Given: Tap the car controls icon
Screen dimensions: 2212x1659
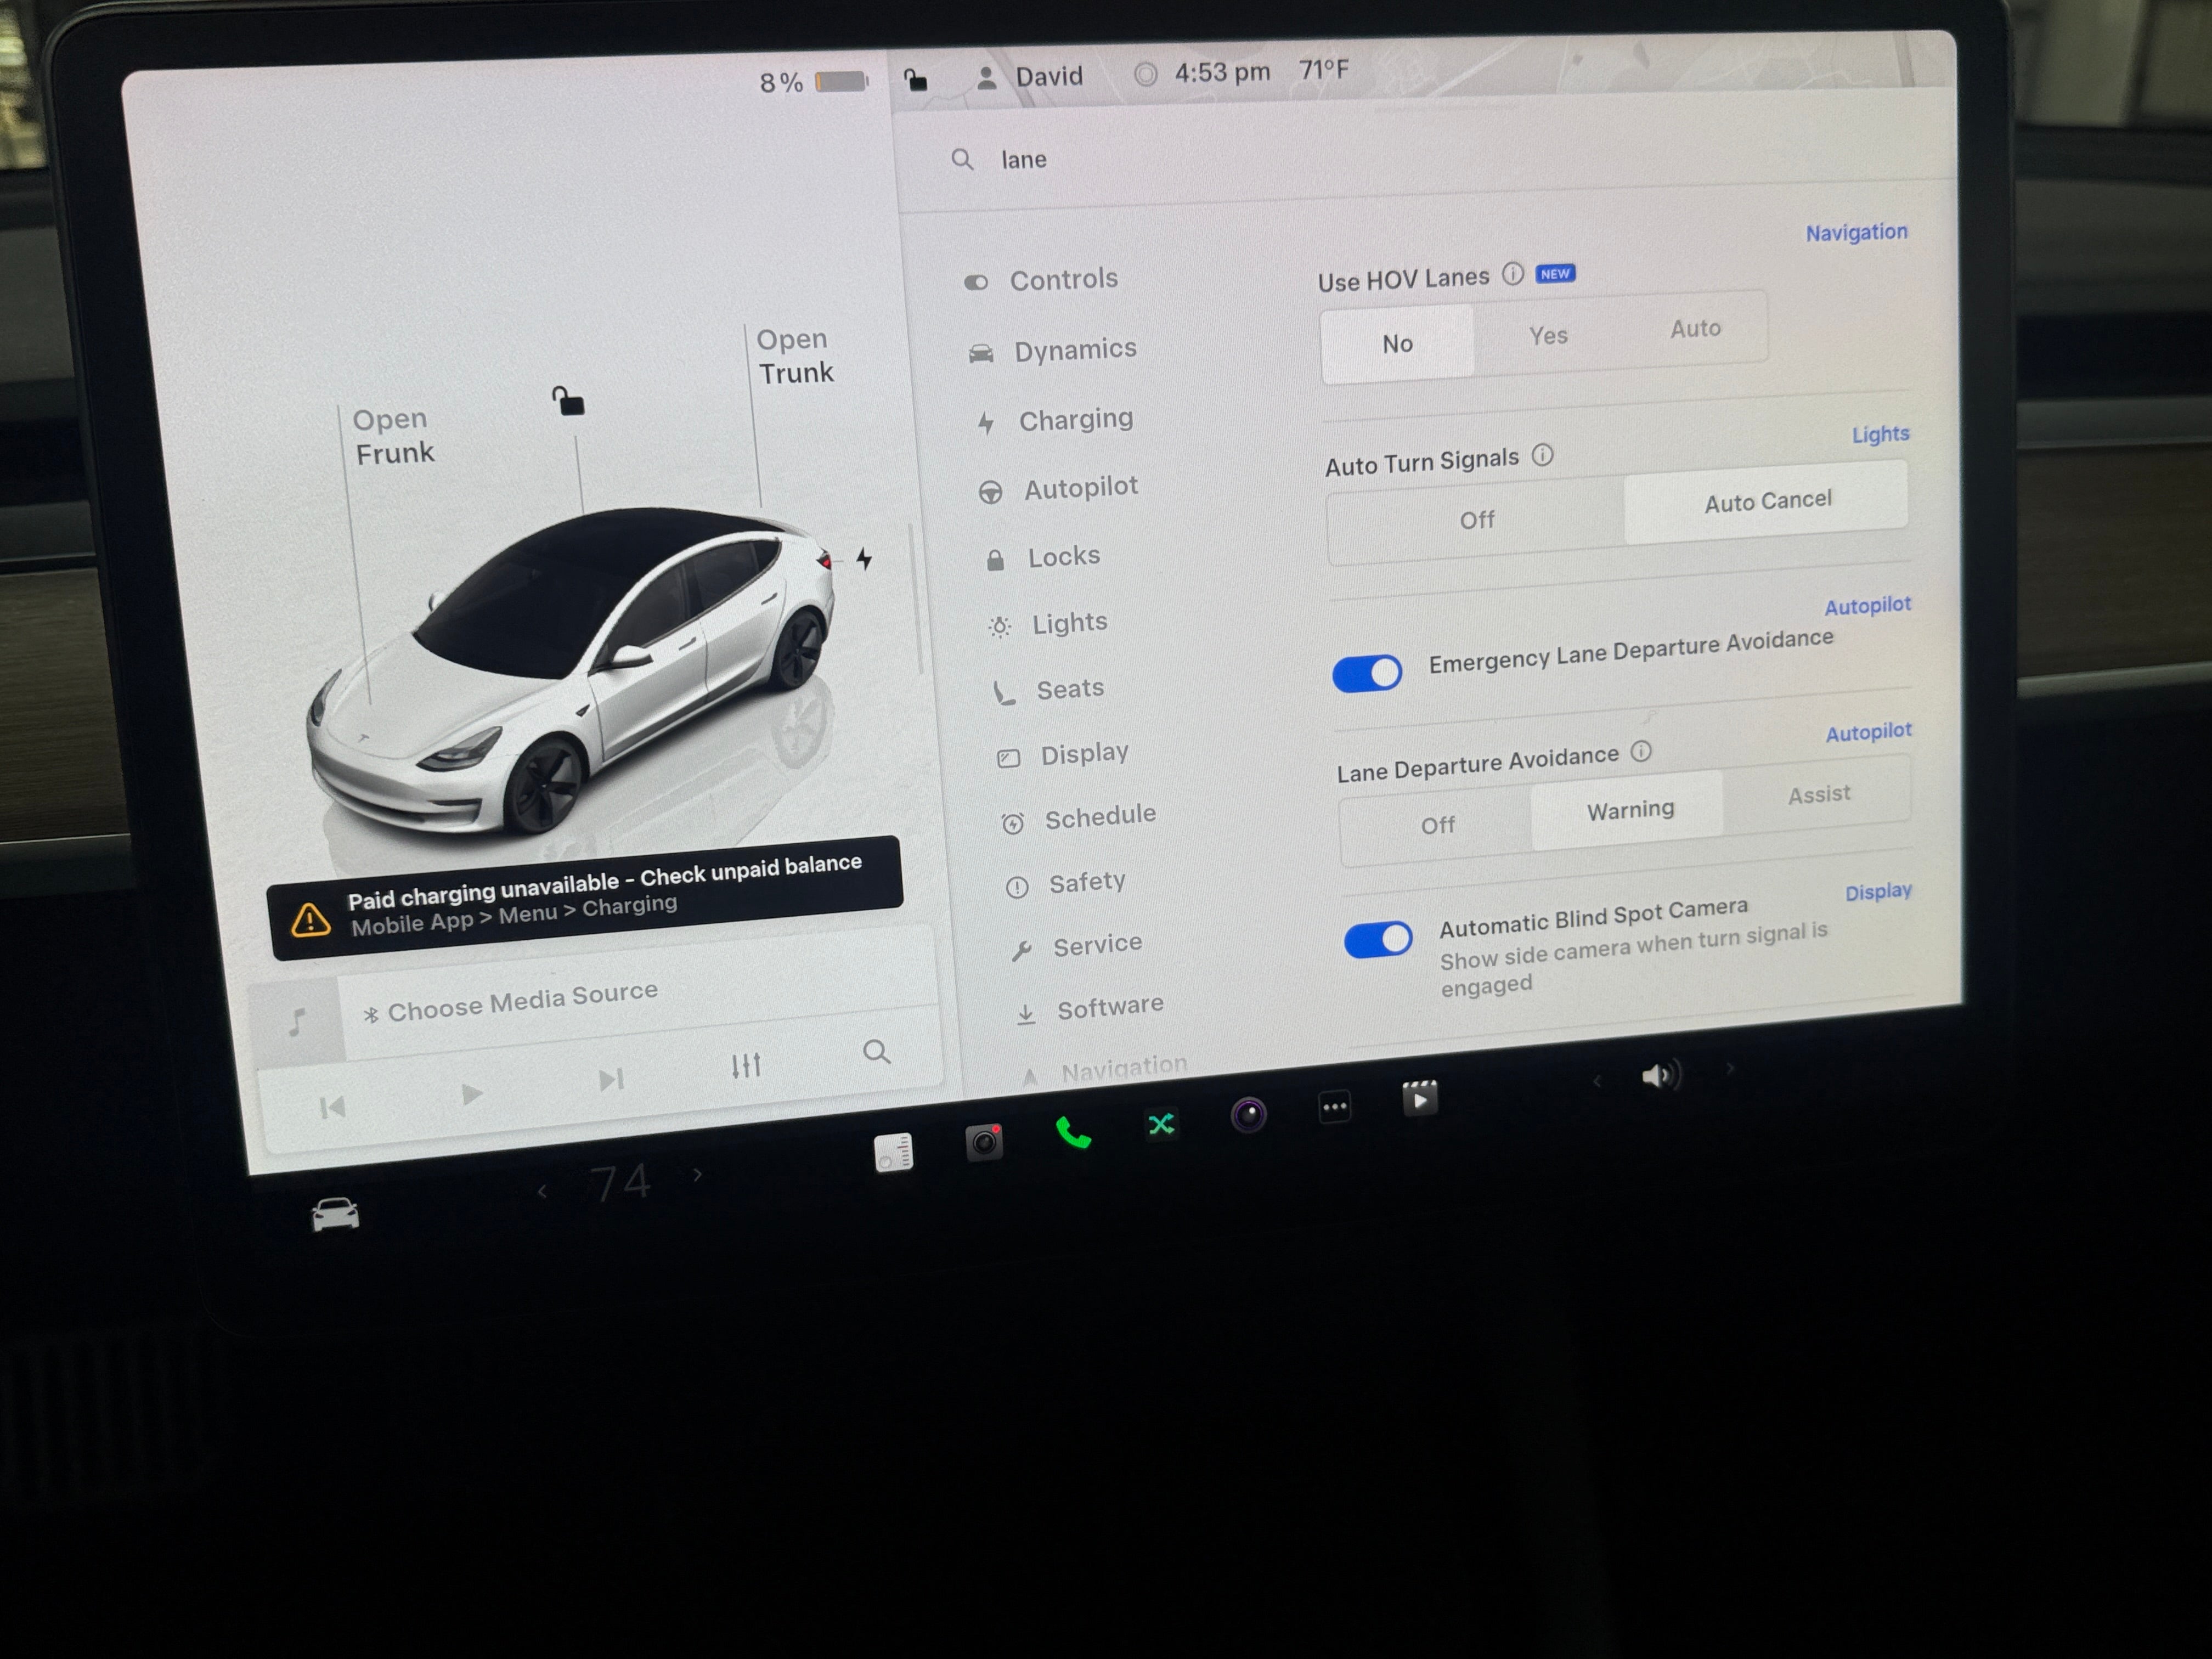Looking at the screenshot, I should 335,1215.
